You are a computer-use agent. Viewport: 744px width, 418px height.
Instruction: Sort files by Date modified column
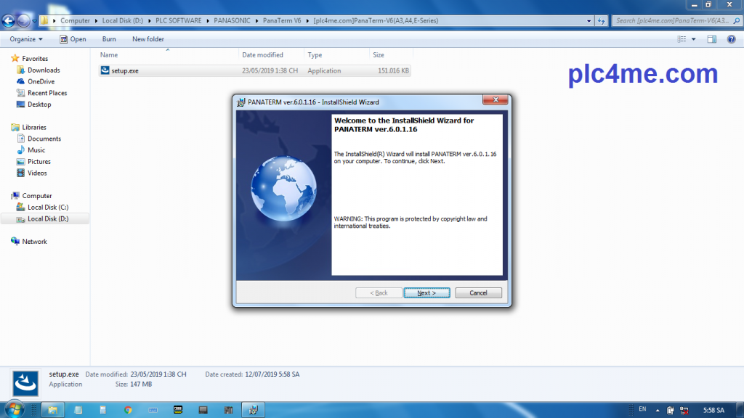click(262, 55)
